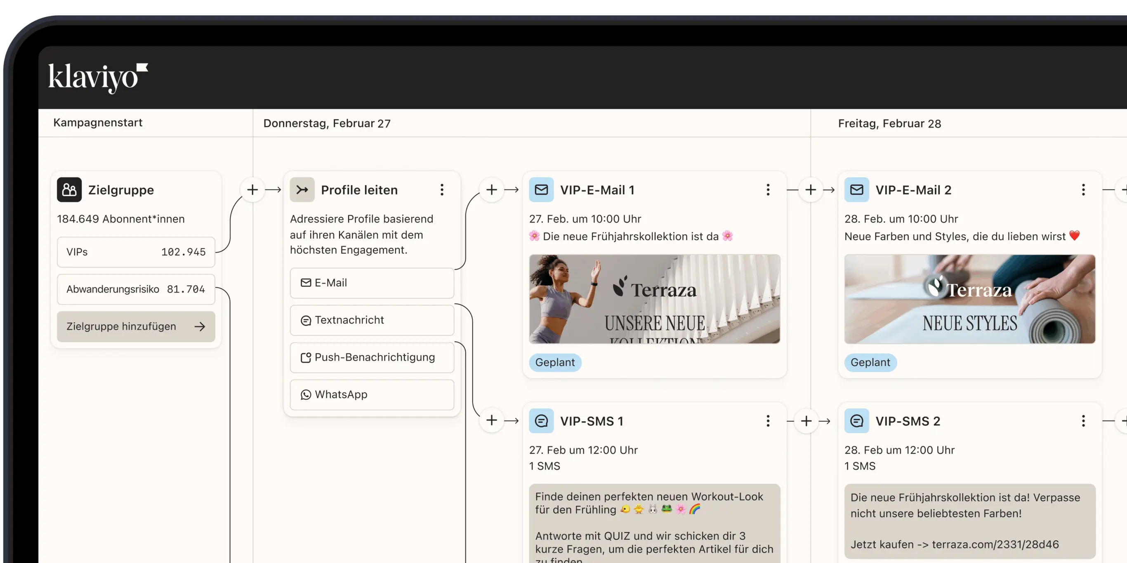The height and width of the screenshot is (563, 1127).
Task: Click 28. Feb um 12:00 Uhr schedule
Action: [900, 450]
